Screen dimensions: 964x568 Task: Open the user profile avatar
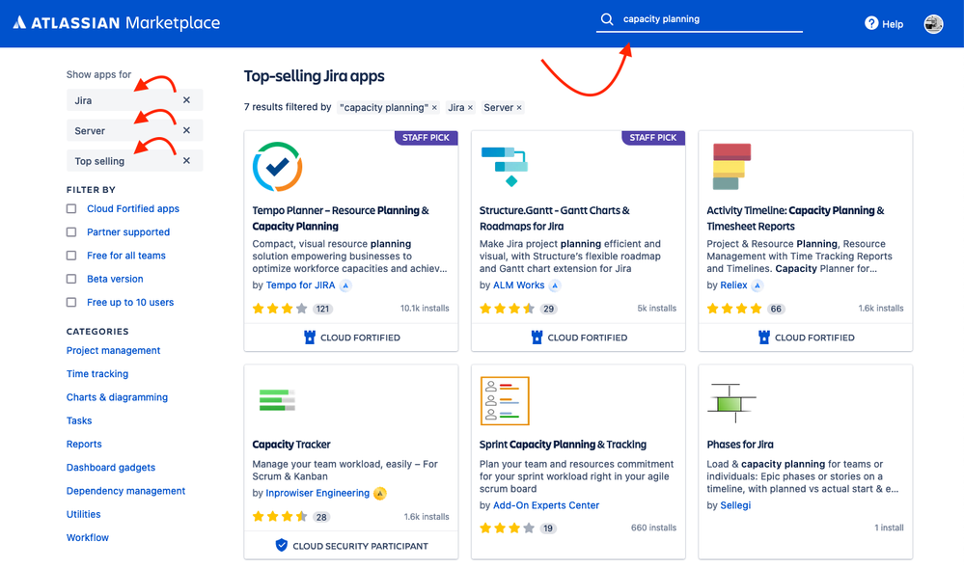tap(933, 23)
